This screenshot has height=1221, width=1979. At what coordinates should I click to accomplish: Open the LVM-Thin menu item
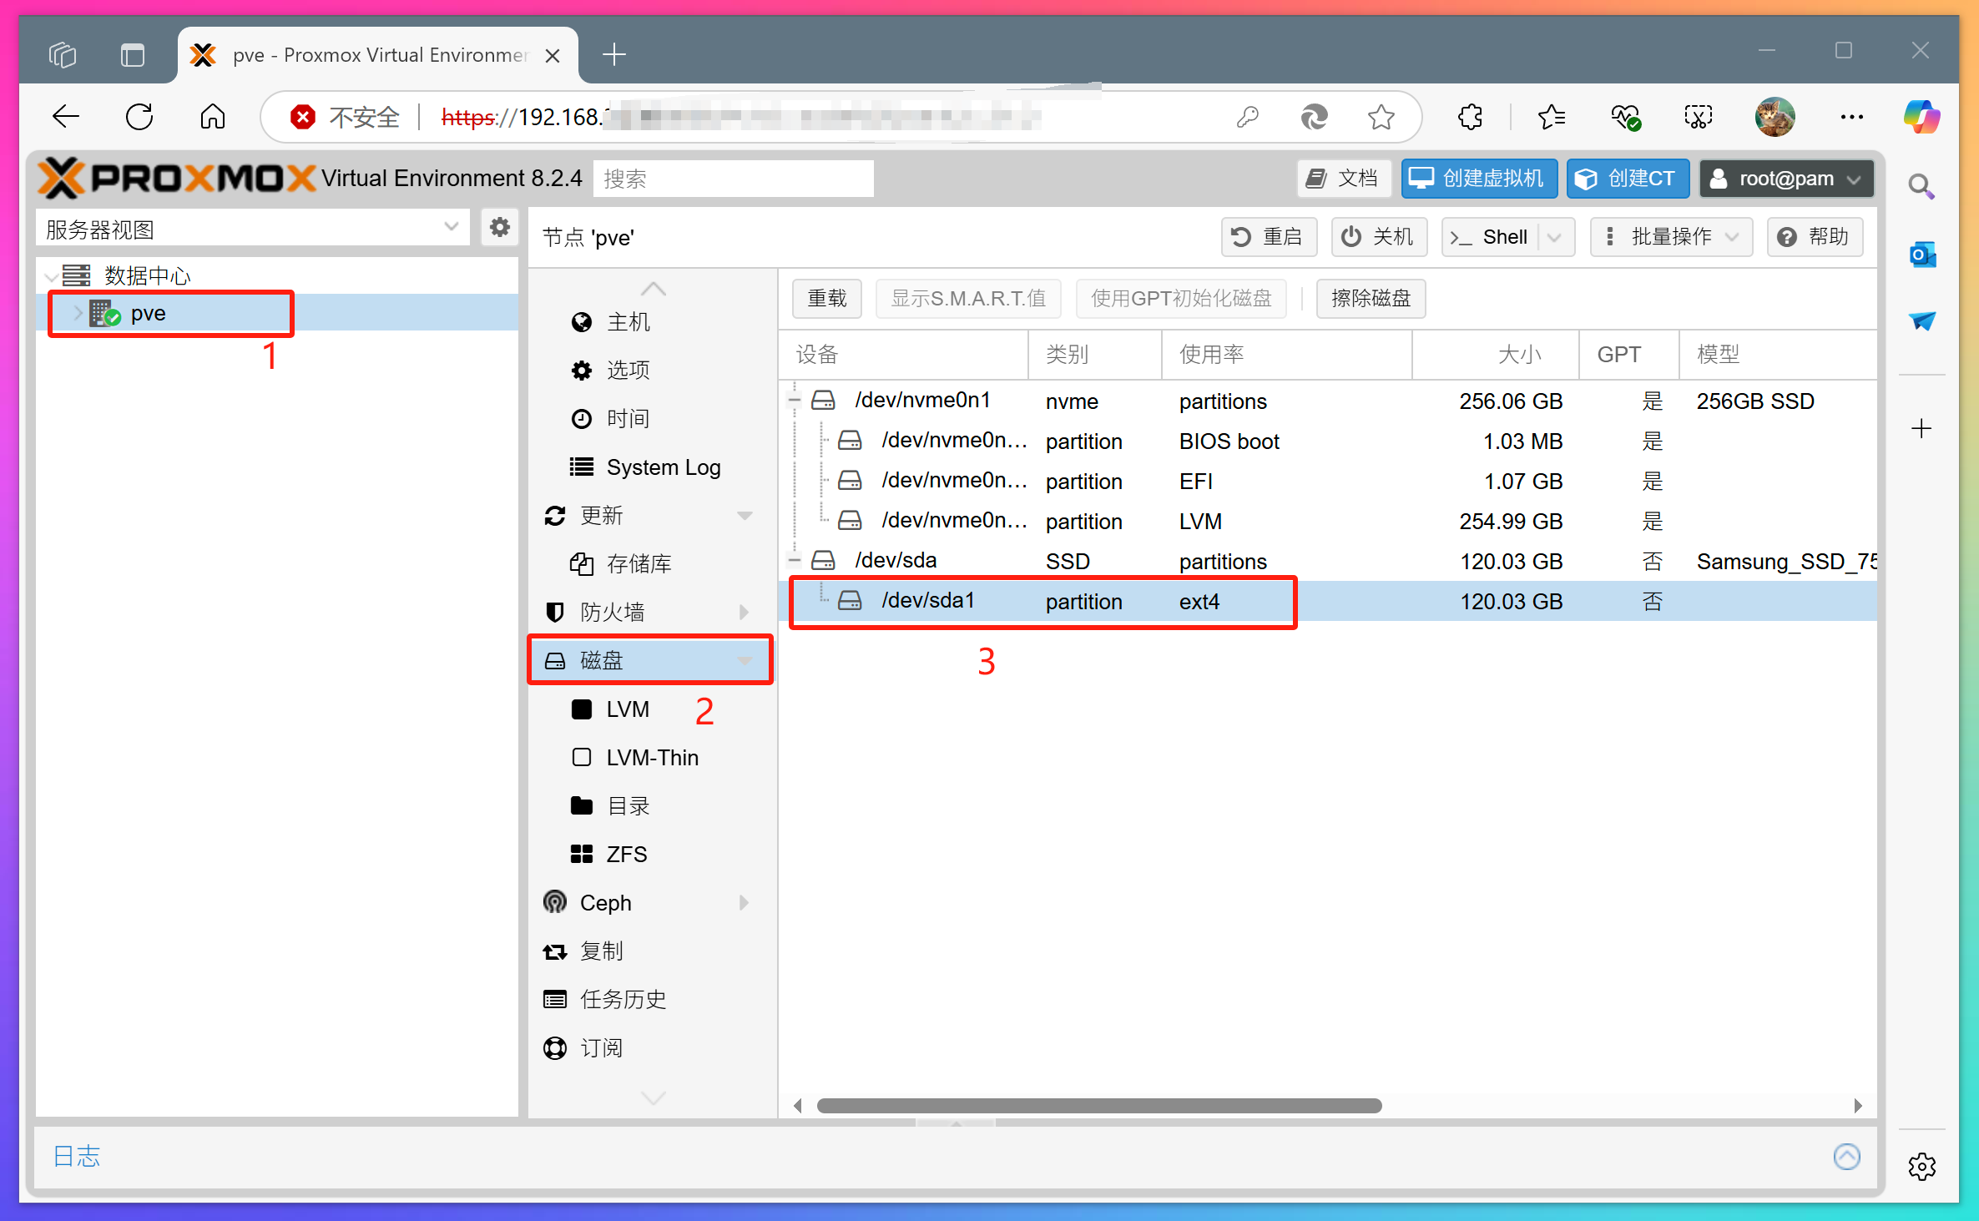pyautogui.click(x=652, y=757)
